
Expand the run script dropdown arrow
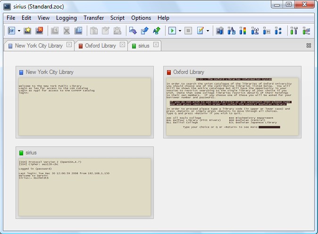(x=180, y=31)
